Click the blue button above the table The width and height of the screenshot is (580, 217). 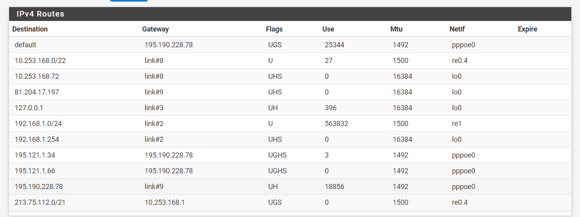128,1
